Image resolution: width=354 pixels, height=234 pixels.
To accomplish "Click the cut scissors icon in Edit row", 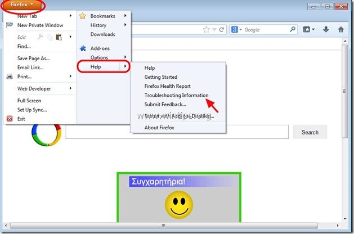I will pos(40,37).
